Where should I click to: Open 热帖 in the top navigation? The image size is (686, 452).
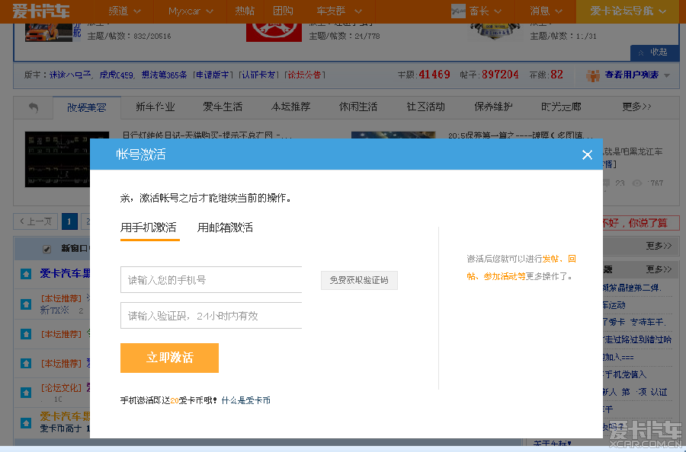tap(245, 11)
